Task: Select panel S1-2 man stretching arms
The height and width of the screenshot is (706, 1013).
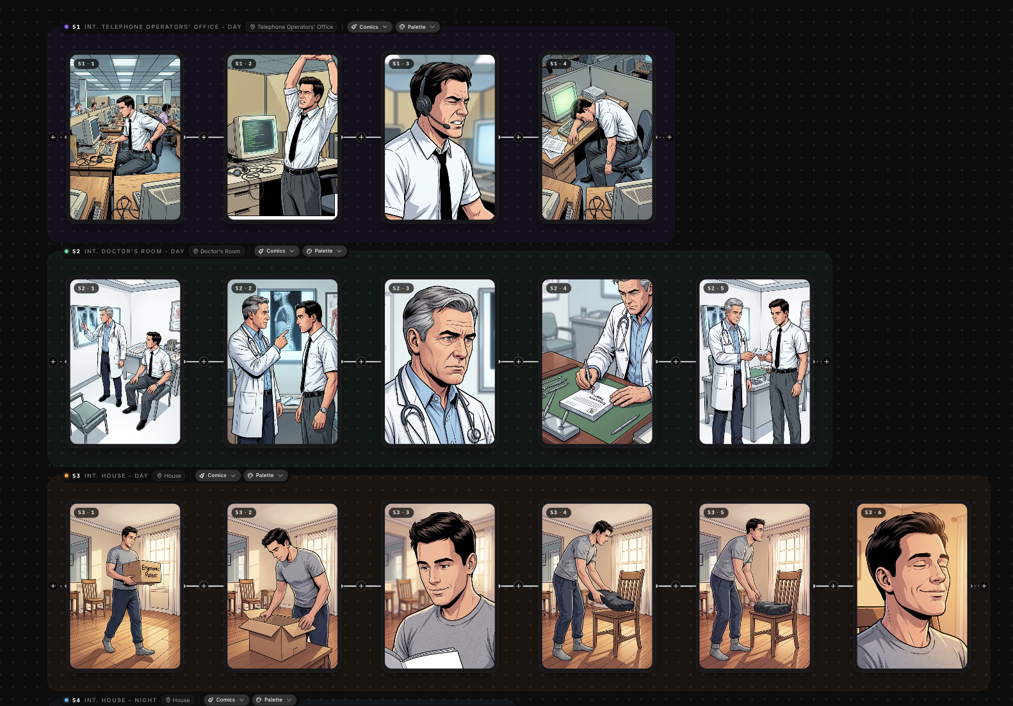Action: 282,137
